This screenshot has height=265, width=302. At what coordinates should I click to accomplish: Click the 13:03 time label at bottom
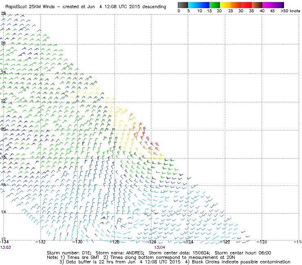pyautogui.click(x=6, y=247)
